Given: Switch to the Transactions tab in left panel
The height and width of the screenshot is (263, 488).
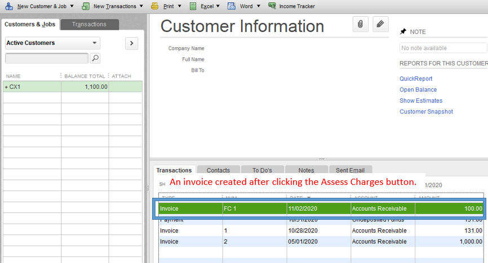Looking at the screenshot, I should tap(89, 24).
